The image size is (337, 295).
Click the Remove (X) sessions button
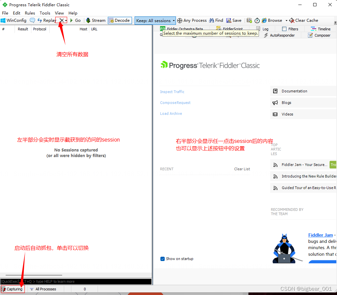[x=62, y=20]
